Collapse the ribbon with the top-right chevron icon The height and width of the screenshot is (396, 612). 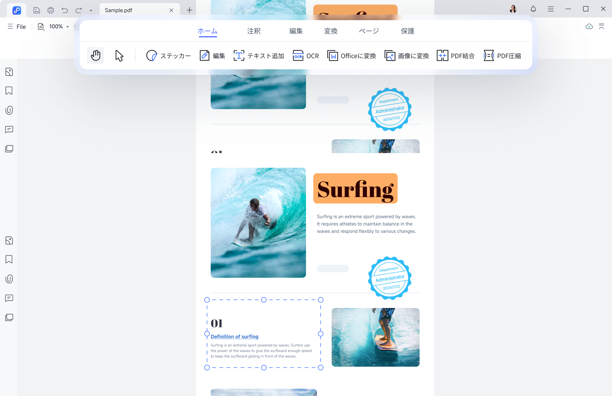[x=602, y=26]
